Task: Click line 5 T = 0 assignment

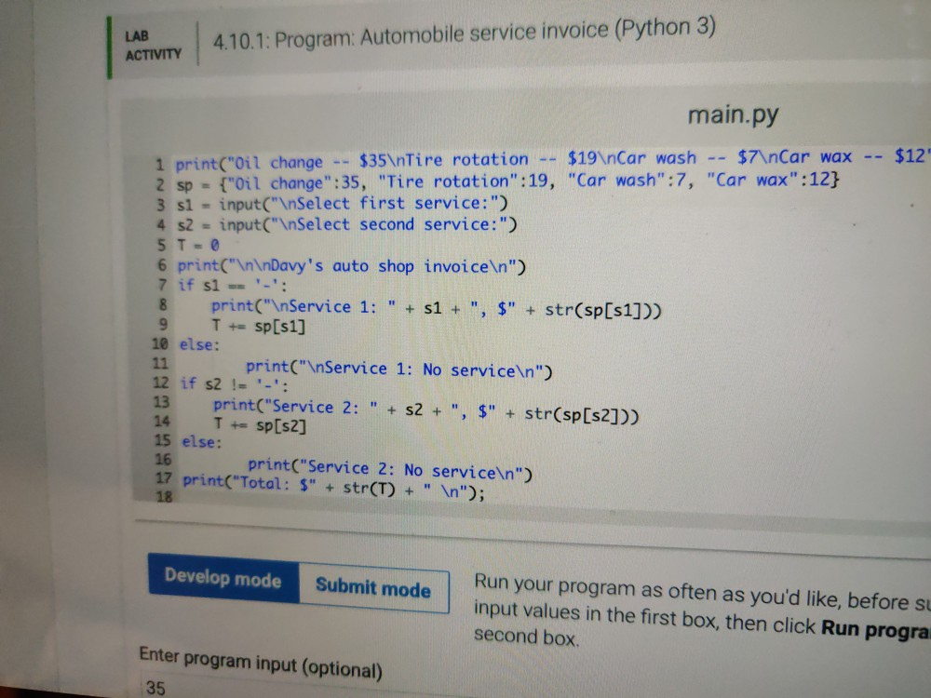Action: click(198, 245)
